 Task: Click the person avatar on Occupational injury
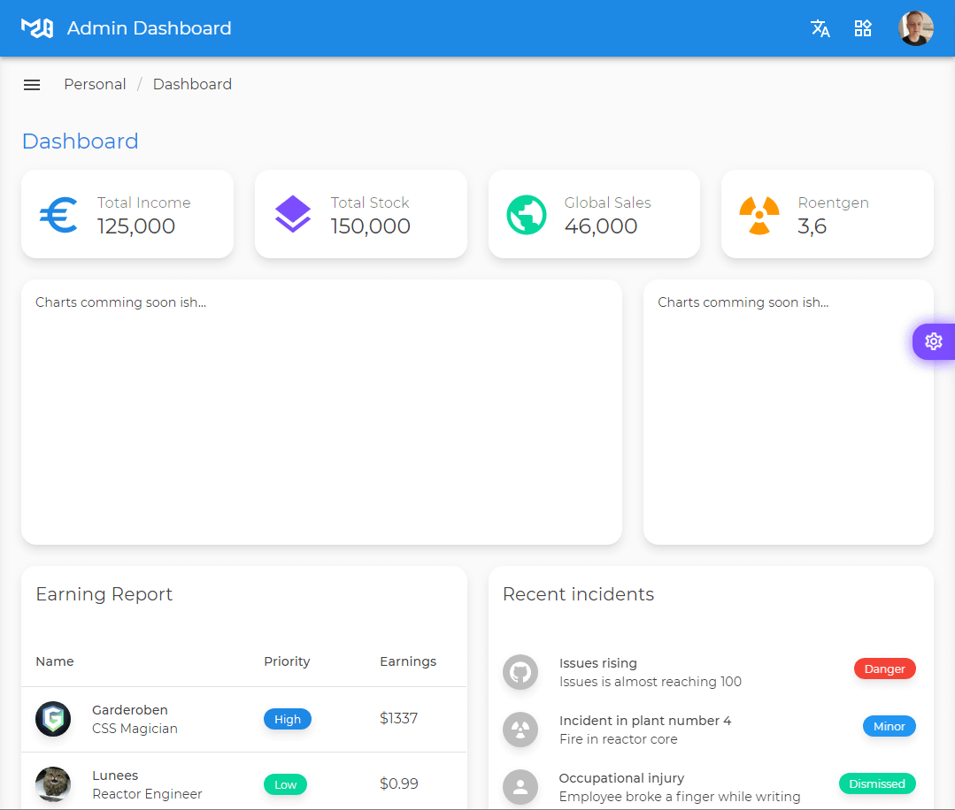[520, 788]
